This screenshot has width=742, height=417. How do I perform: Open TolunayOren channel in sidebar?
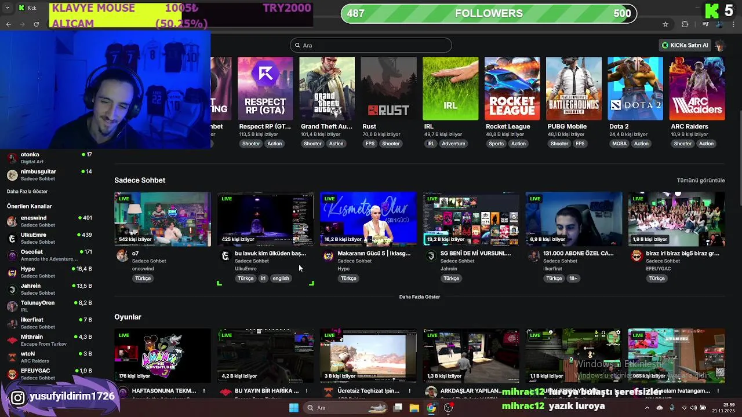click(49, 306)
